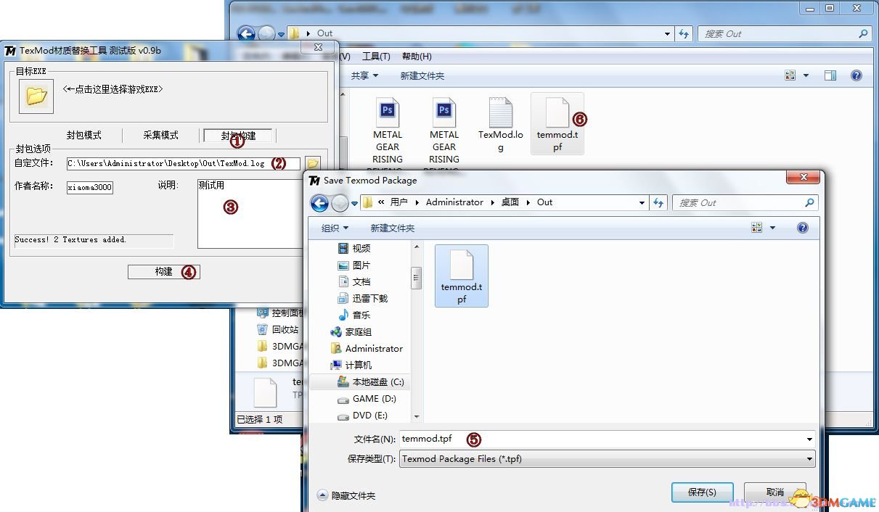Click the 作者名称 field containing xiaoma3000
The image size is (879, 512).
pos(90,188)
